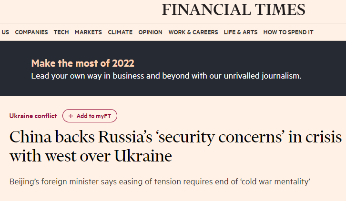346x201 pixels.
Task: Open the Life & Arts section
Action: [x=241, y=32]
